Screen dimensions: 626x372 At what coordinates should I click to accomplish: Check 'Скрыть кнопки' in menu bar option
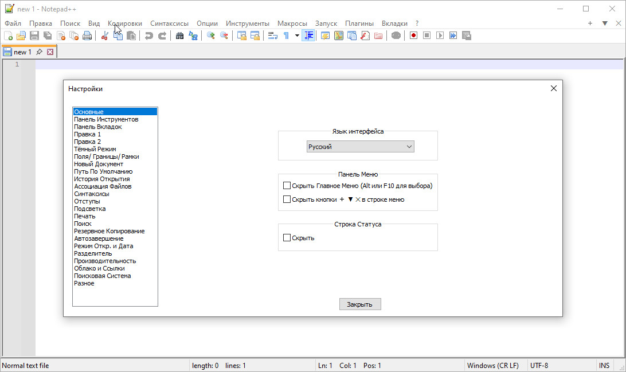(287, 199)
